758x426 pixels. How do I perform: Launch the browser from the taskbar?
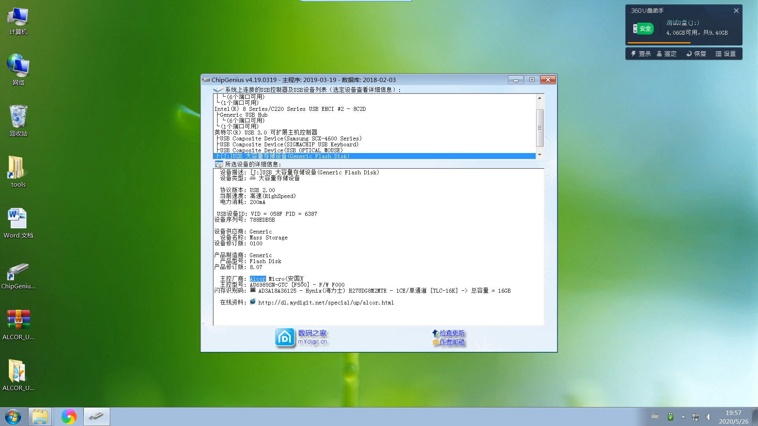[69, 416]
